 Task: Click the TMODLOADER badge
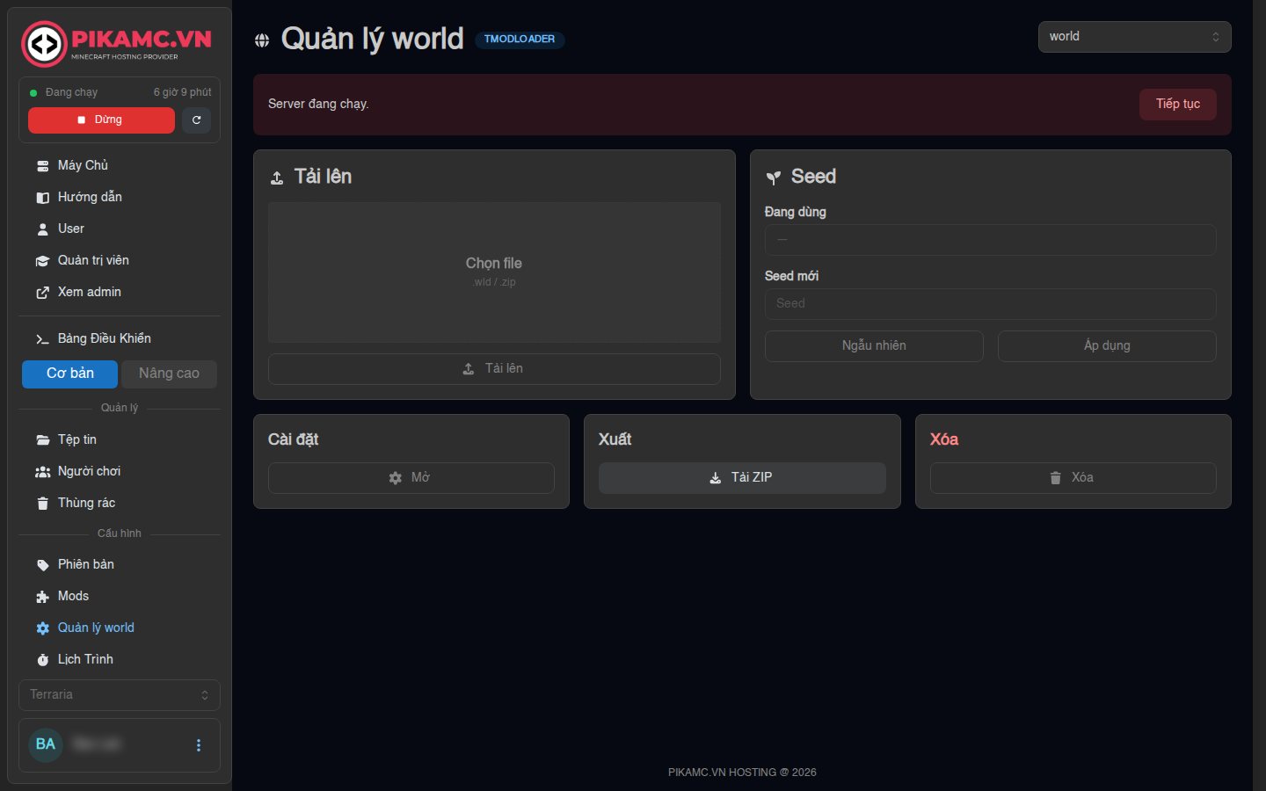(520, 40)
